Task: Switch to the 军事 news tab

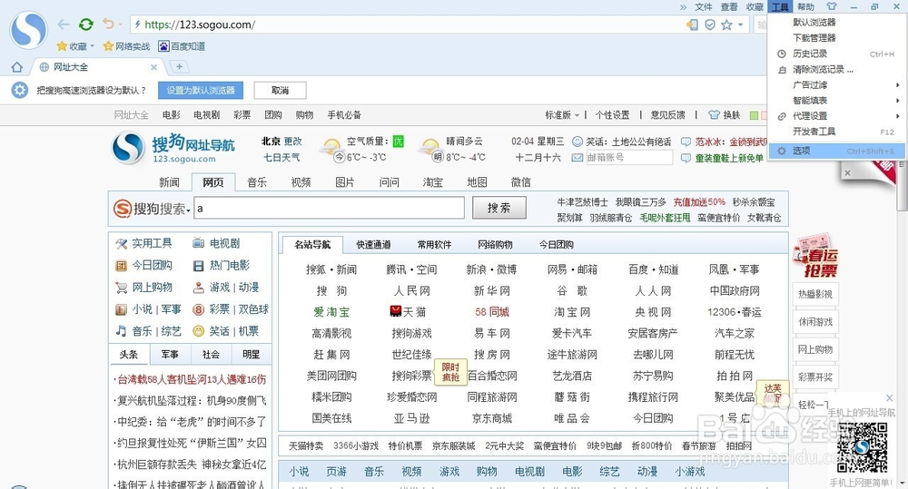Action: 170,354
